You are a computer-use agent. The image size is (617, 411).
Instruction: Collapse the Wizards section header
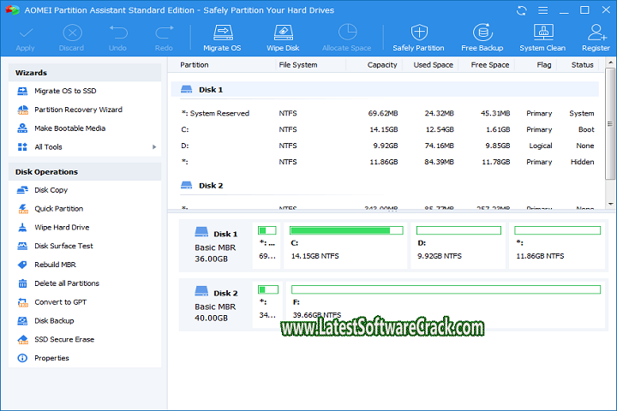84,73
